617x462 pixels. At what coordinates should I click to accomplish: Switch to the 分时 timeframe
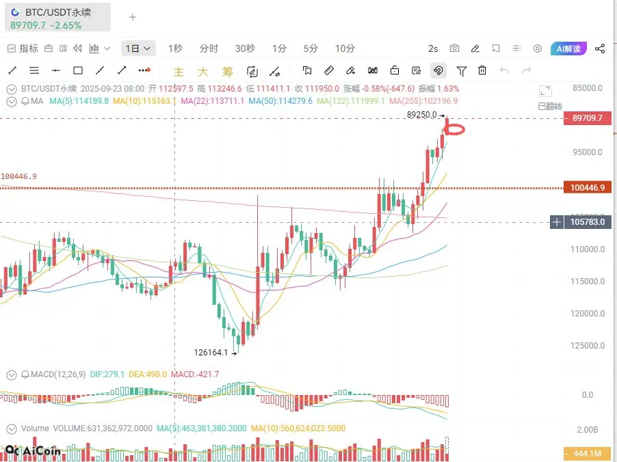point(209,49)
